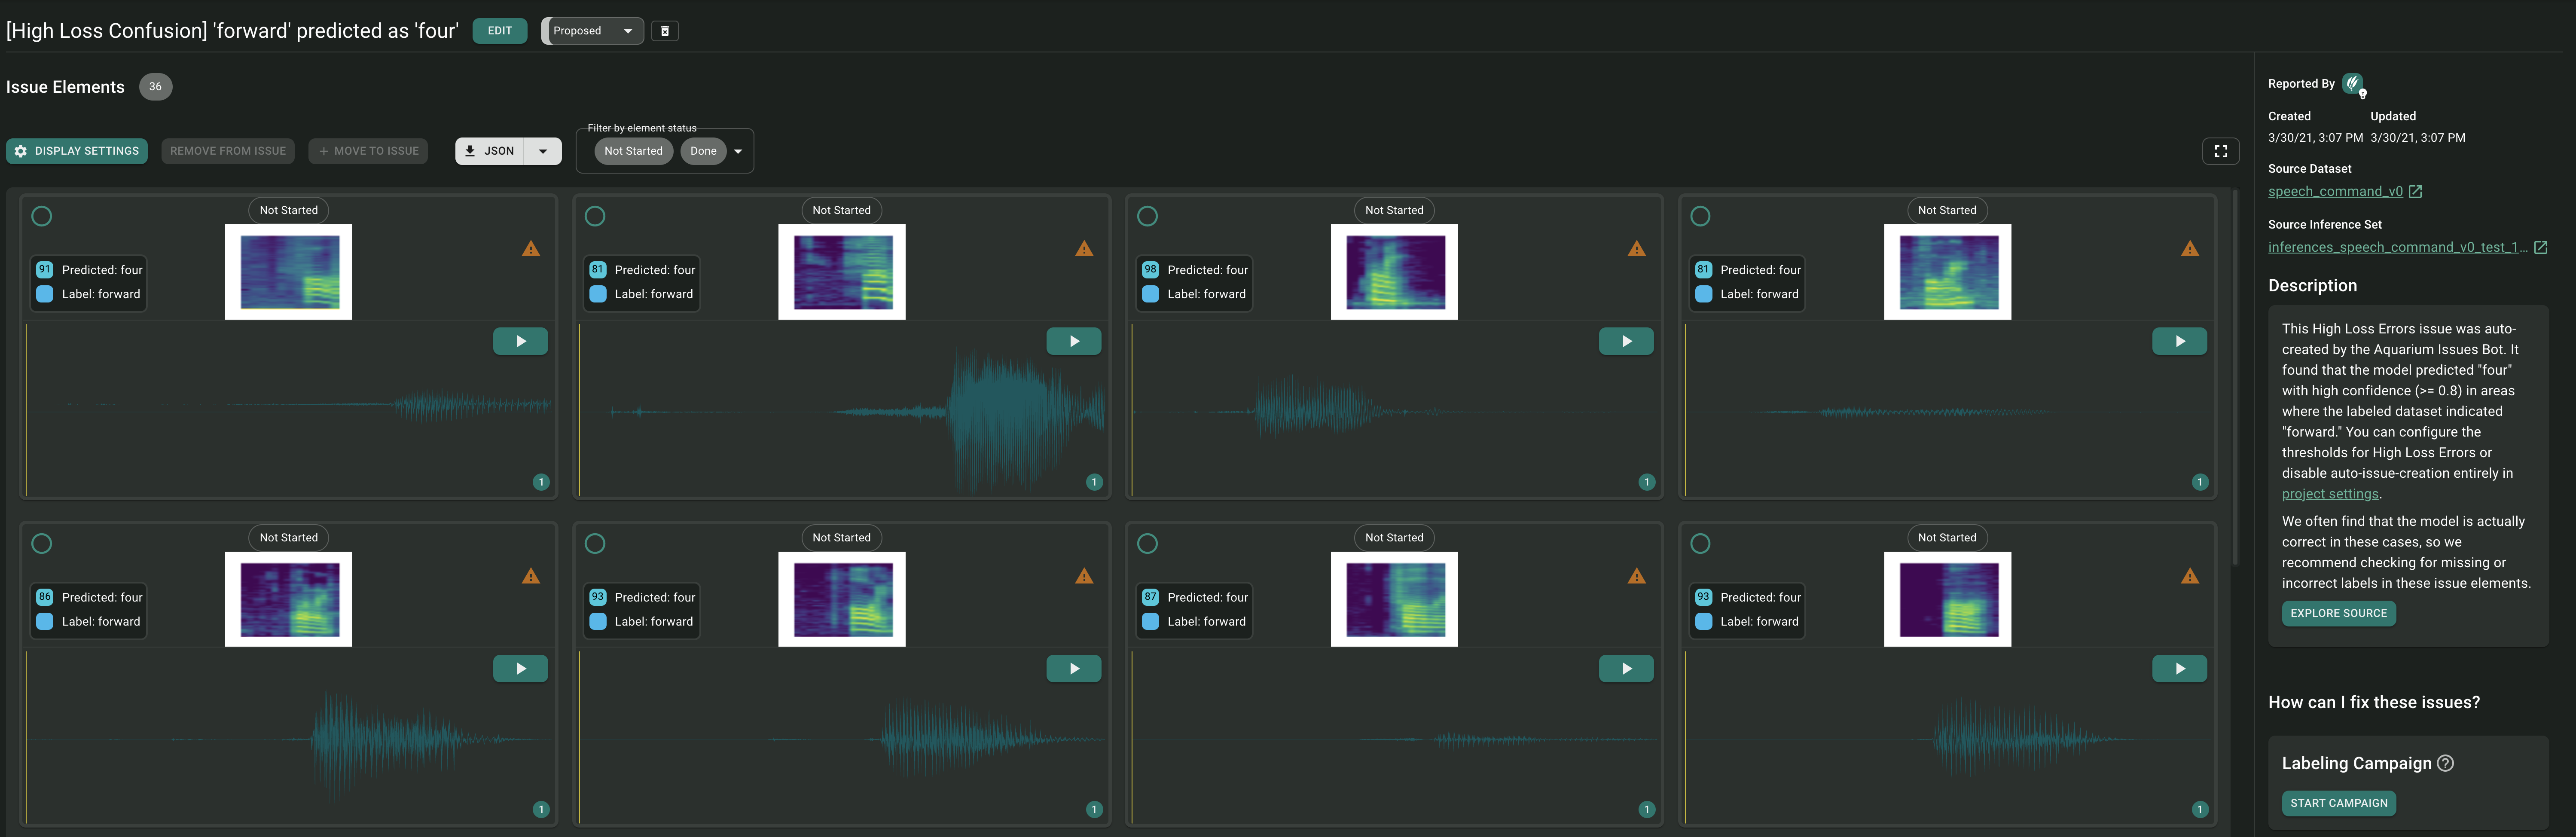
Task: Expand the element status filter dropdown arrow
Action: point(738,151)
